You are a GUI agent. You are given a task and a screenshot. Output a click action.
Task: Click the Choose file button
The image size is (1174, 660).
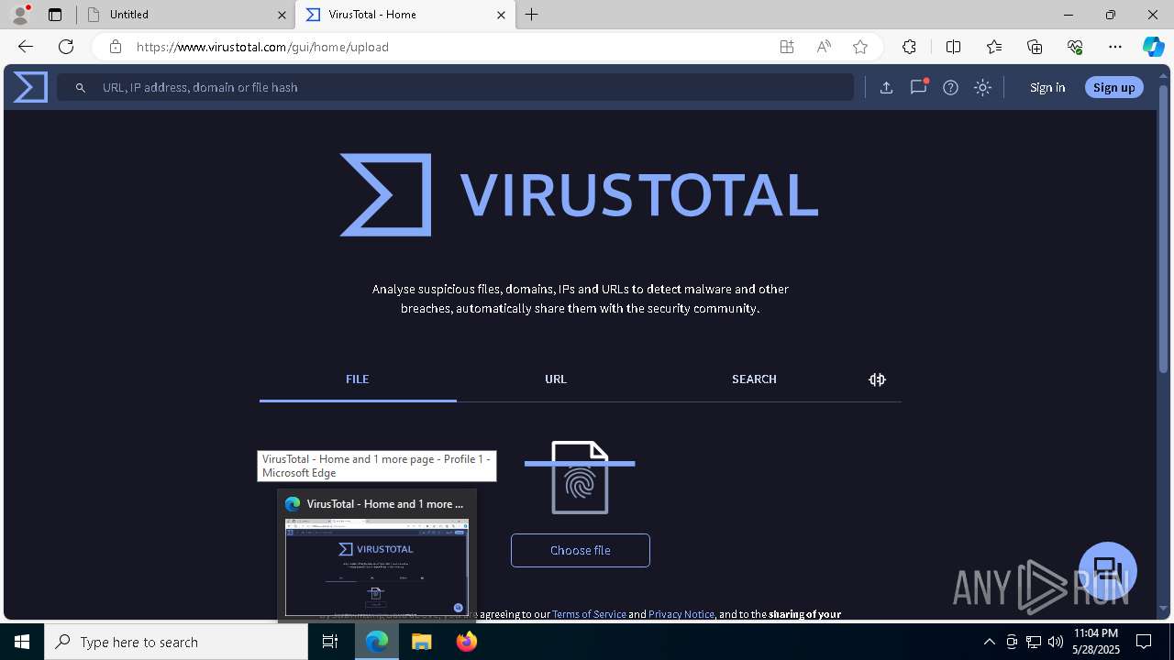[581, 550]
